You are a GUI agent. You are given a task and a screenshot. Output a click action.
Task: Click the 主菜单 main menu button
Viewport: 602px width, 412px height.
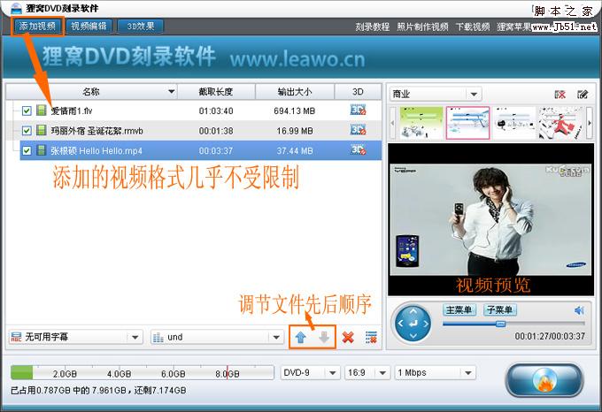(459, 309)
